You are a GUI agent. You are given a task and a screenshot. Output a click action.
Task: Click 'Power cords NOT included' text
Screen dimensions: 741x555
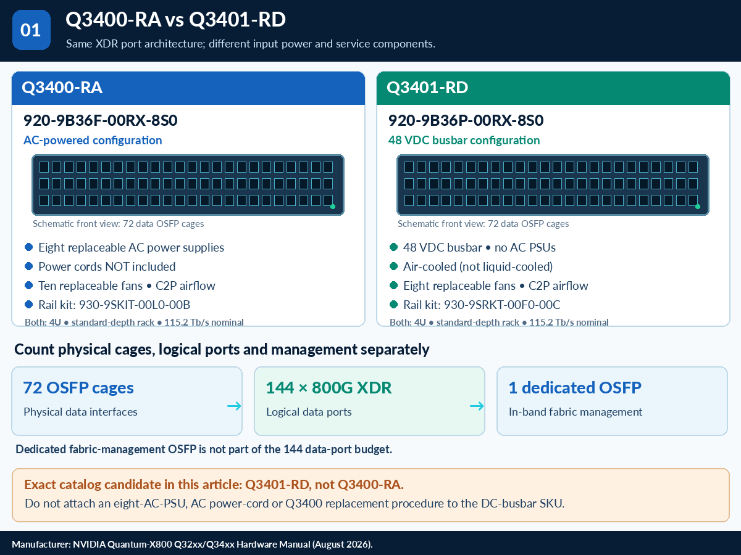[107, 266]
